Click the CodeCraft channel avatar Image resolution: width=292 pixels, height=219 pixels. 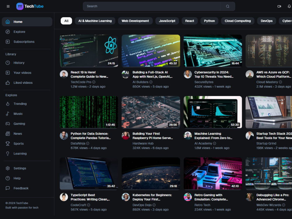(64, 197)
